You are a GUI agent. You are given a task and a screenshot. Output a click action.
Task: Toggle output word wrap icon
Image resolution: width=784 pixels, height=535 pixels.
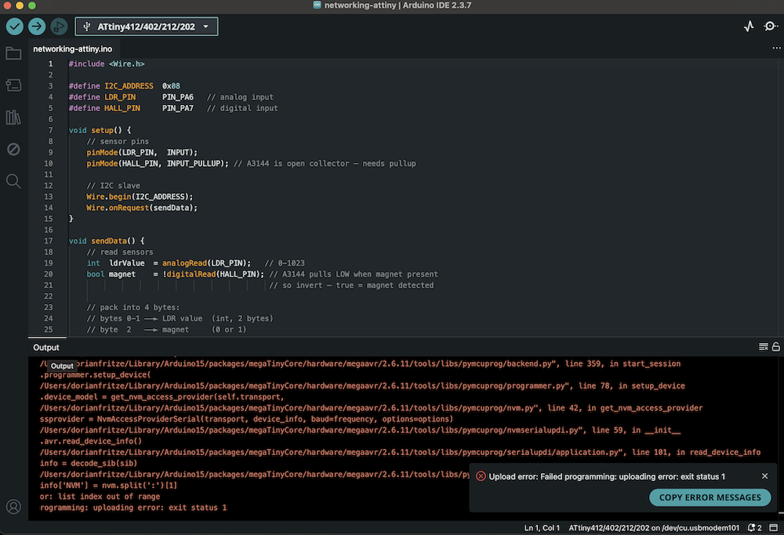[763, 347]
